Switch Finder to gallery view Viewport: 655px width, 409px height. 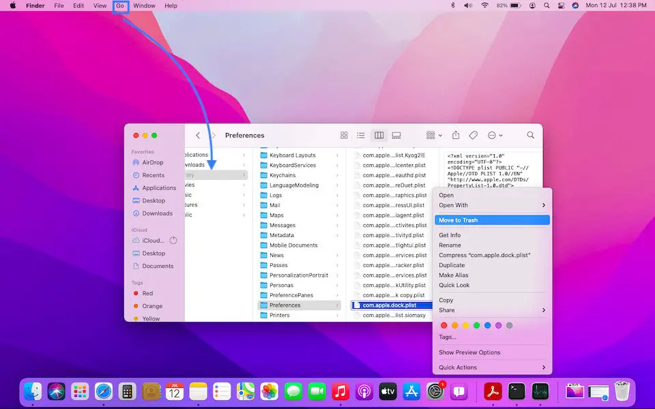[396, 136]
